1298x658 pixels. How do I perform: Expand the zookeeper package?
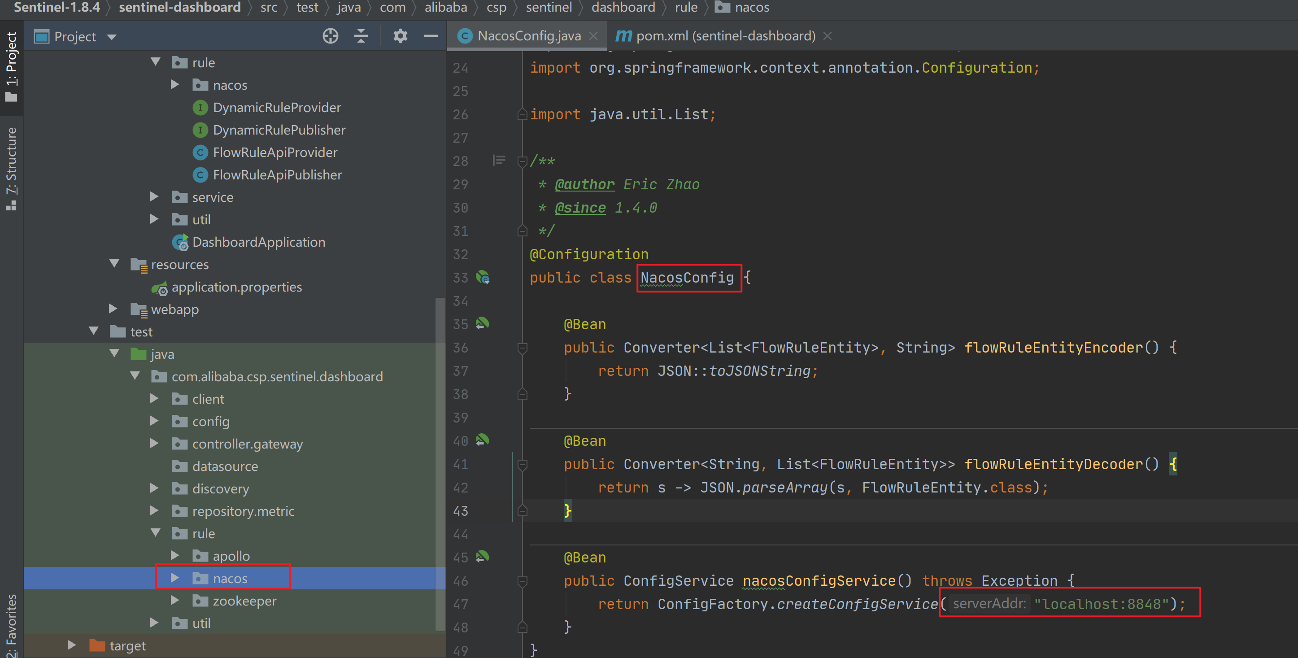[x=175, y=600]
